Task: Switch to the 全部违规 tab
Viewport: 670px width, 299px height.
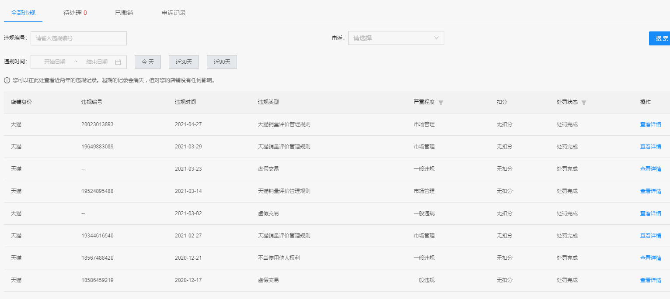Action: (x=23, y=13)
